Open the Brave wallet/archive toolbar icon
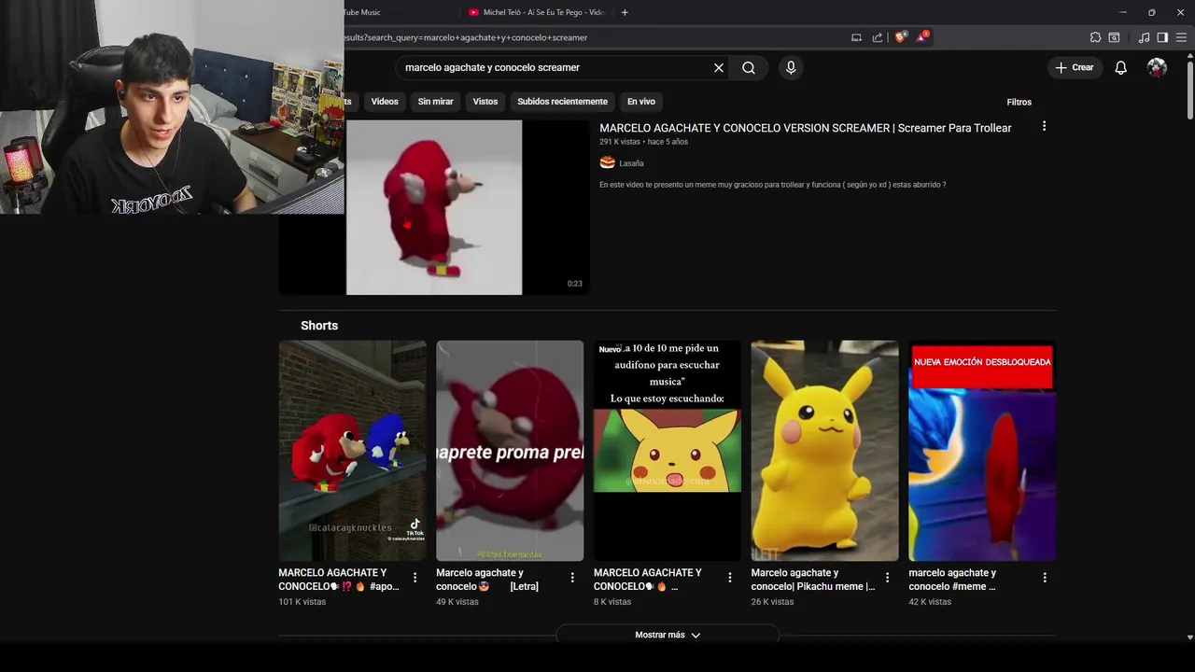This screenshot has width=1195, height=672. [1114, 37]
